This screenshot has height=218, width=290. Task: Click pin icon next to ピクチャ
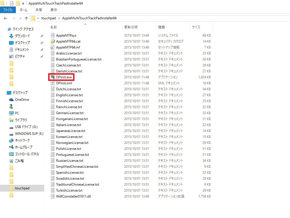(x=42, y=56)
